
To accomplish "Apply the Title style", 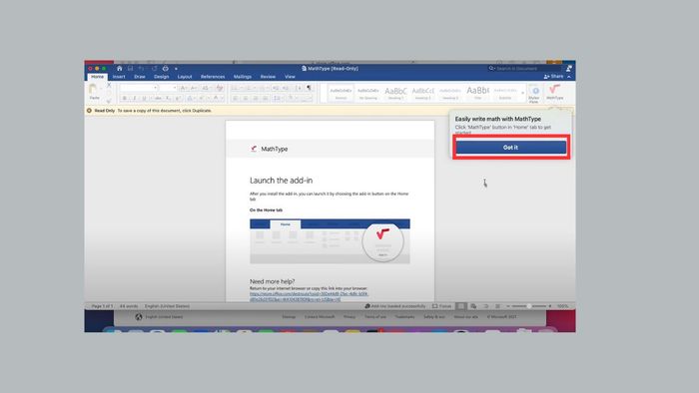I will pyautogui.click(x=478, y=93).
